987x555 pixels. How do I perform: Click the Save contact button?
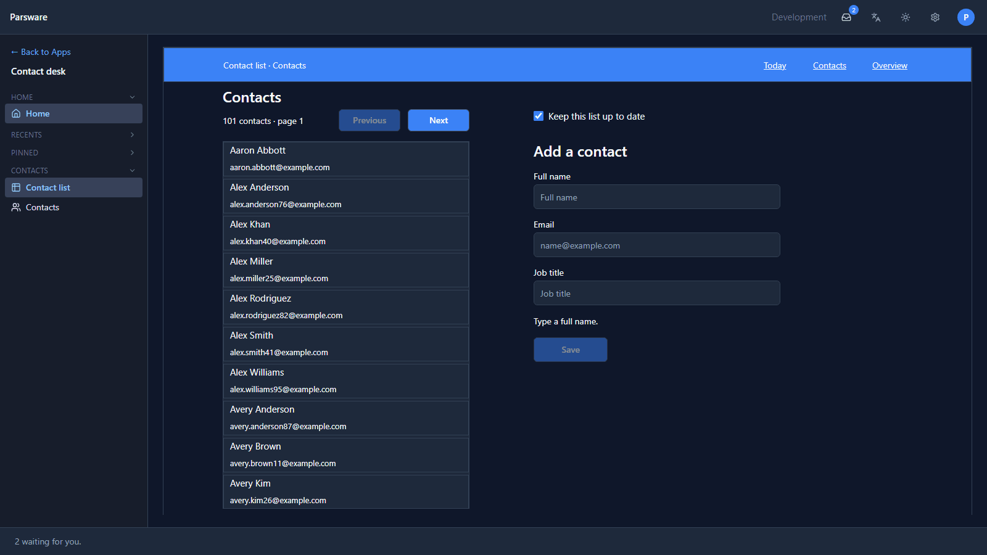[x=571, y=350]
